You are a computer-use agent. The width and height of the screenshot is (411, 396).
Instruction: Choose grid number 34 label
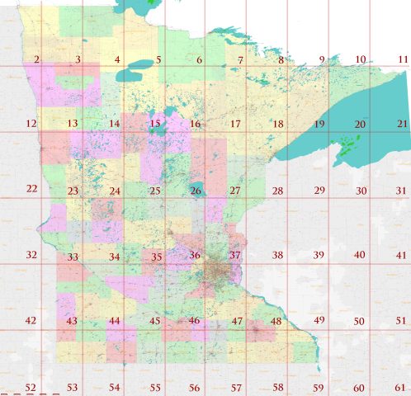point(115,257)
